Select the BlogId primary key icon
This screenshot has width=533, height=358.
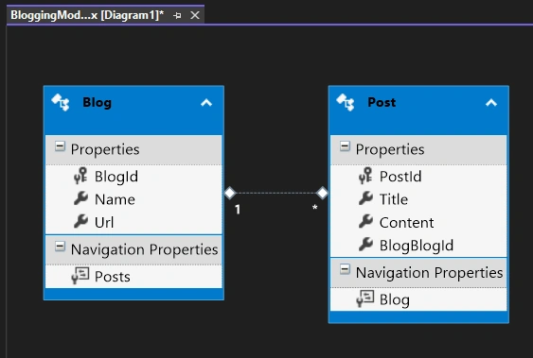[80, 176]
